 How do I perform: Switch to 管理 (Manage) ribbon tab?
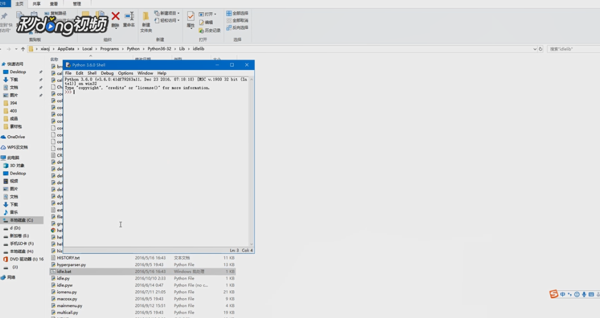[x=77, y=4]
